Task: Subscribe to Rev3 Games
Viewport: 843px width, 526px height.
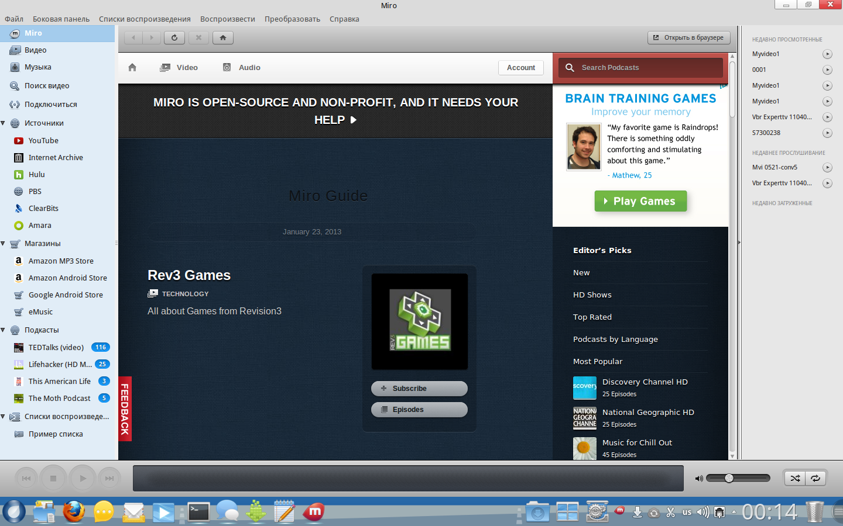Action: (x=419, y=389)
